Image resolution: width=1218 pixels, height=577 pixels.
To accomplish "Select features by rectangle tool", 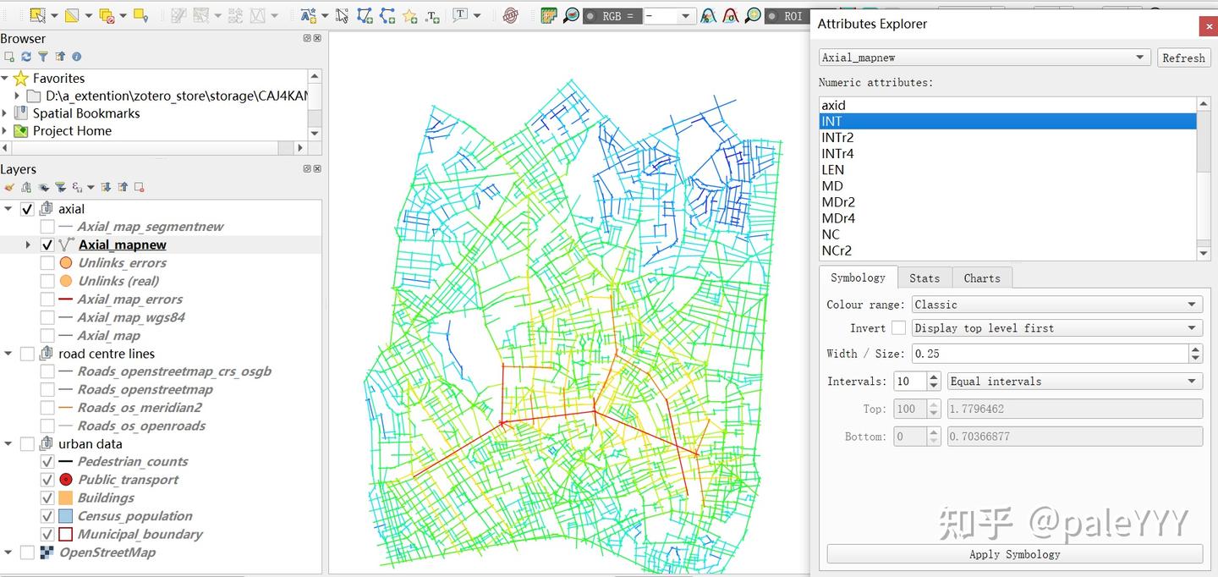I will coord(38,15).
